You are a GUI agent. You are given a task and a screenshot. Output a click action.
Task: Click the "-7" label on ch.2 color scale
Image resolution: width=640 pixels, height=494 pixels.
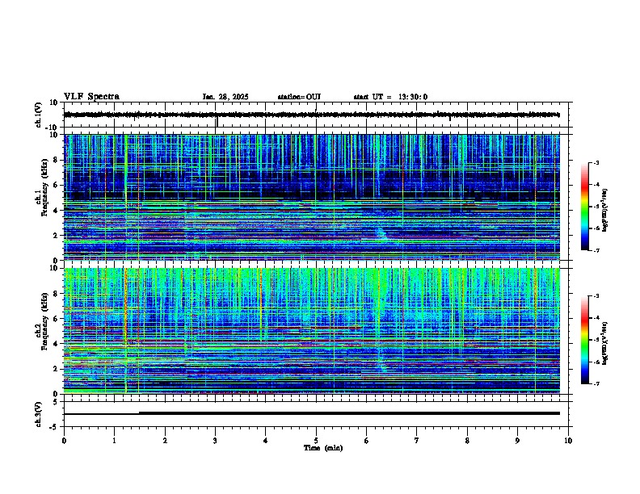pyautogui.click(x=596, y=384)
